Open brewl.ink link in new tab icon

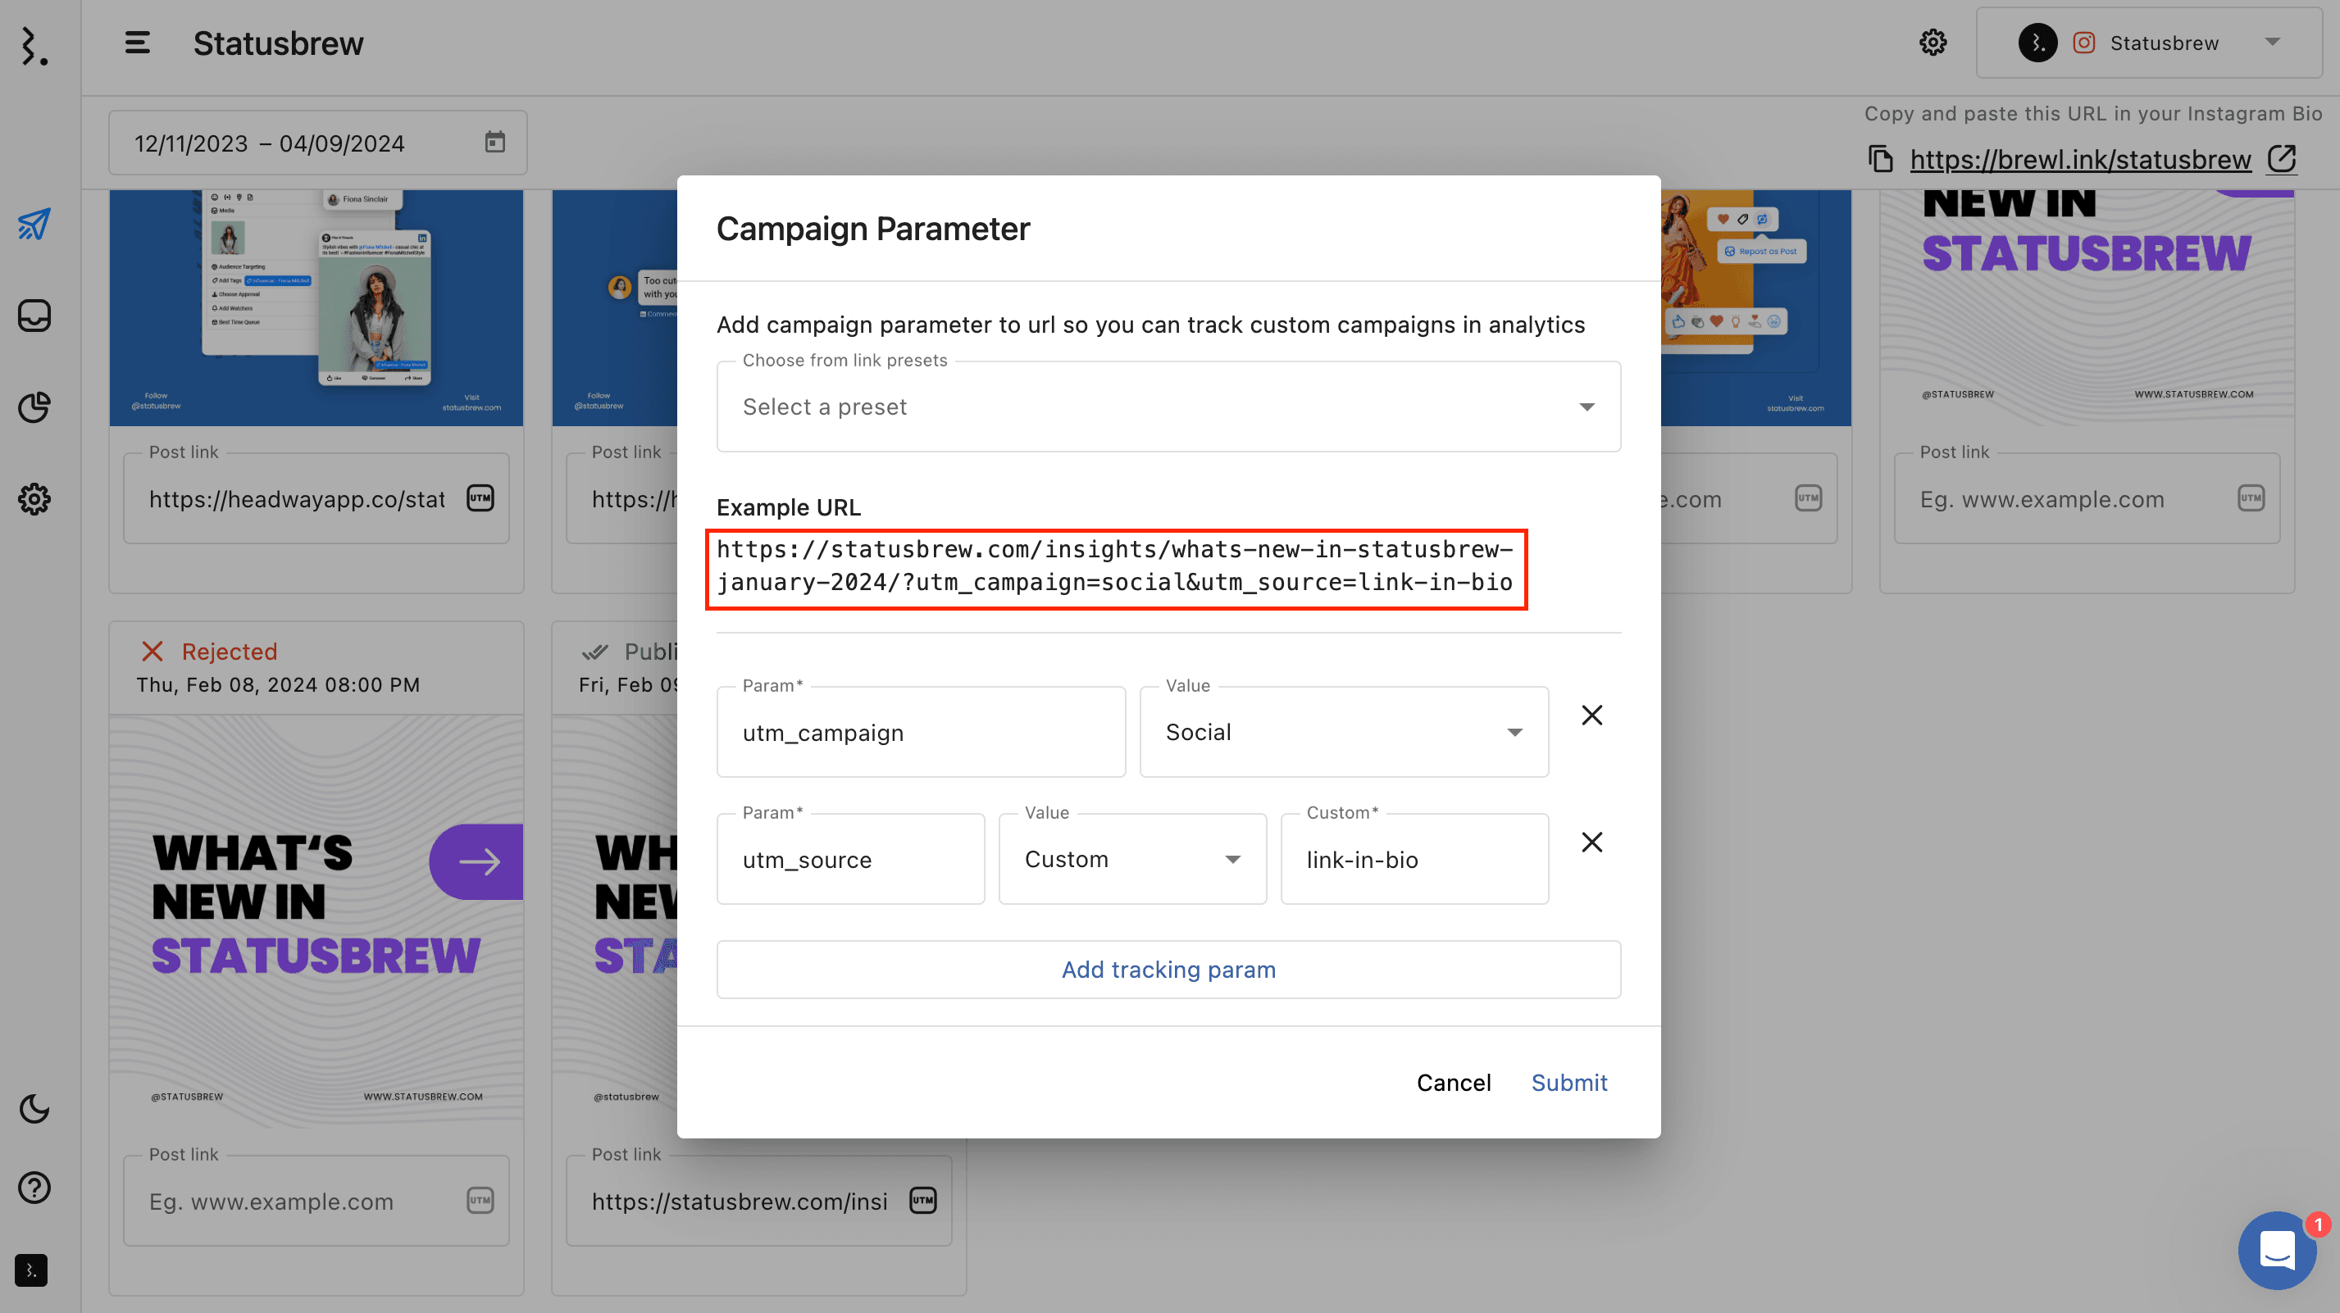pyautogui.click(x=2282, y=159)
